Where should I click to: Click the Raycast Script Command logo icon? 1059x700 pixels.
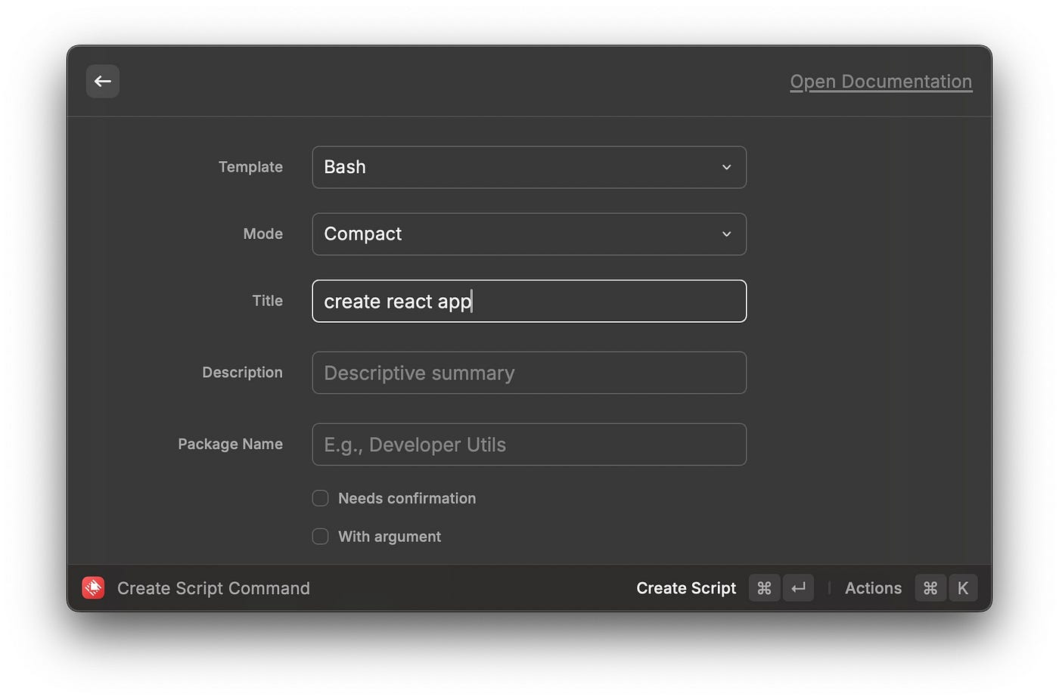(93, 587)
